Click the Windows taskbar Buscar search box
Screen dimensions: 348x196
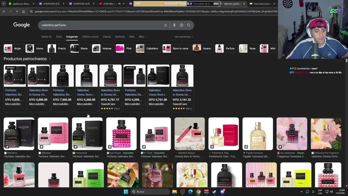(x=150, y=192)
